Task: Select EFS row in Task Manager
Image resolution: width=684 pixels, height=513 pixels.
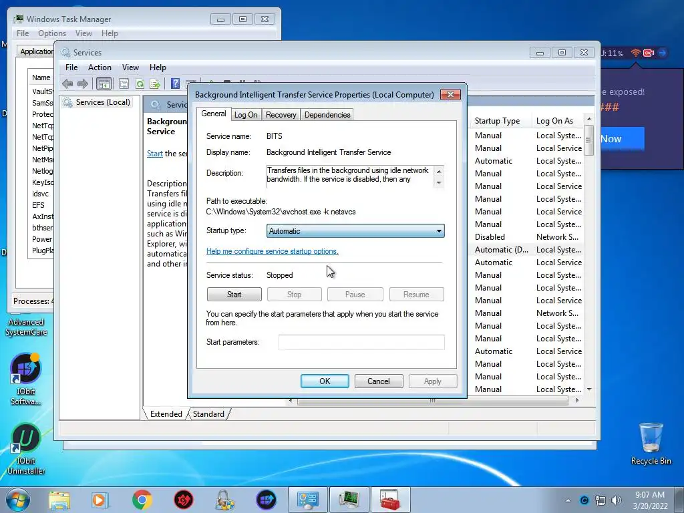Action: click(x=38, y=205)
